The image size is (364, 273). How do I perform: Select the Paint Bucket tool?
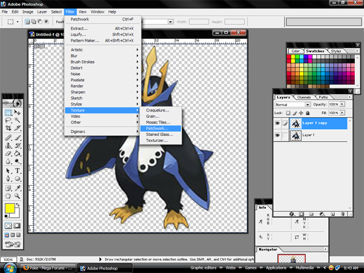click(17, 153)
